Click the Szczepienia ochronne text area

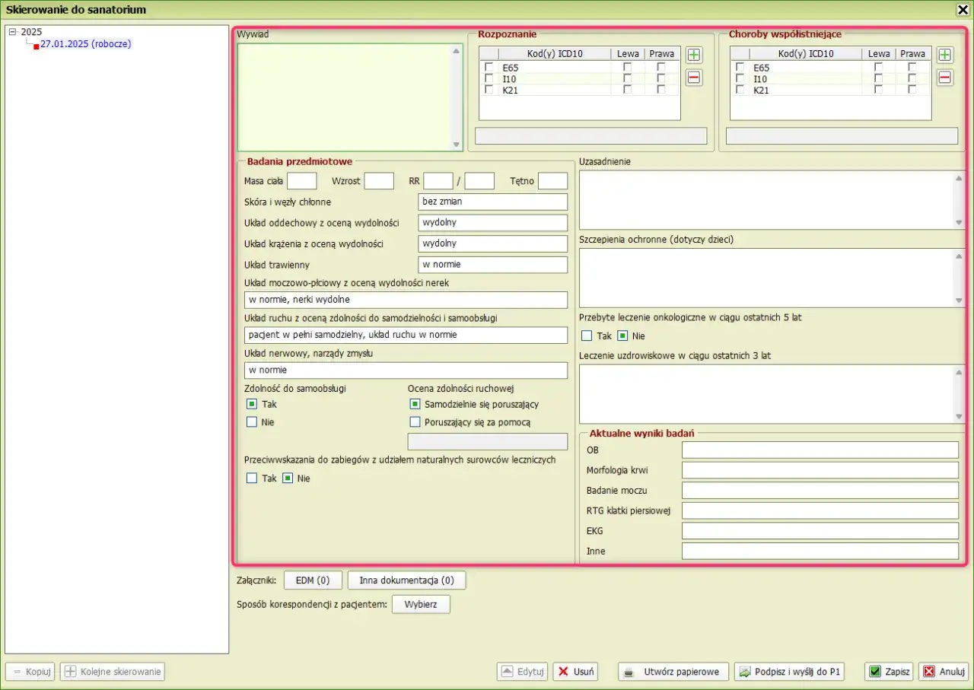772,278
